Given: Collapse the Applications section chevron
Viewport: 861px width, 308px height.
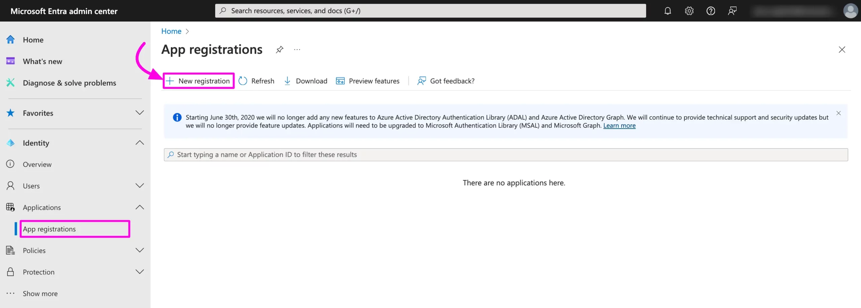Looking at the screenshot, I should click(x=140, y=208).
